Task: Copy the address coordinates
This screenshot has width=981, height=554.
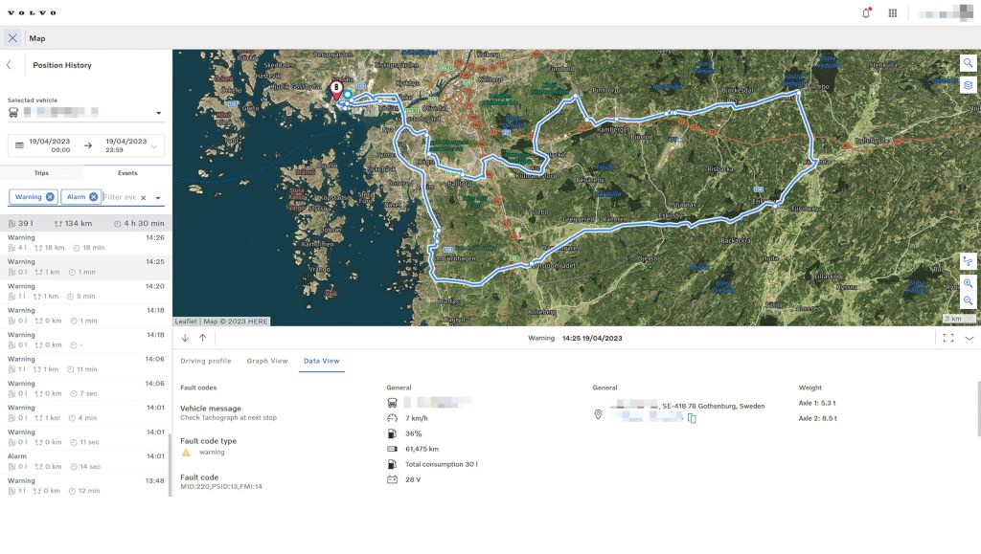Action: click(x=692, y=418)
